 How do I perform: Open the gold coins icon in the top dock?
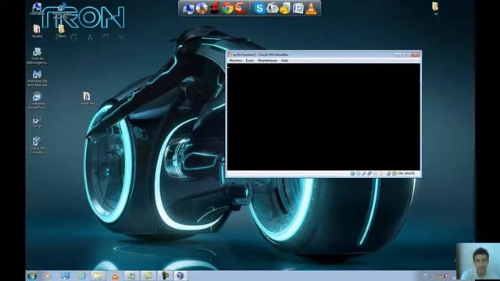click(x=284, y=9)
